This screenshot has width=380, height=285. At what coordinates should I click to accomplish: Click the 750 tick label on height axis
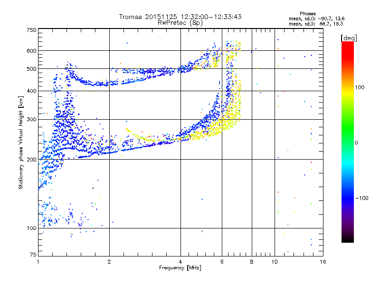[x=31, y=30]
